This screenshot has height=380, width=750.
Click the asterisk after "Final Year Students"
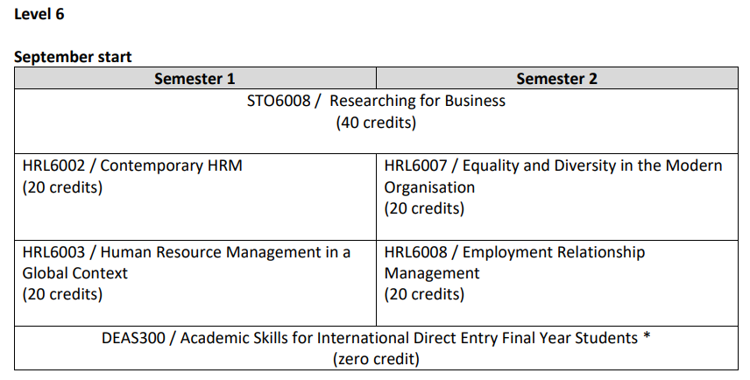coord(647,335)
